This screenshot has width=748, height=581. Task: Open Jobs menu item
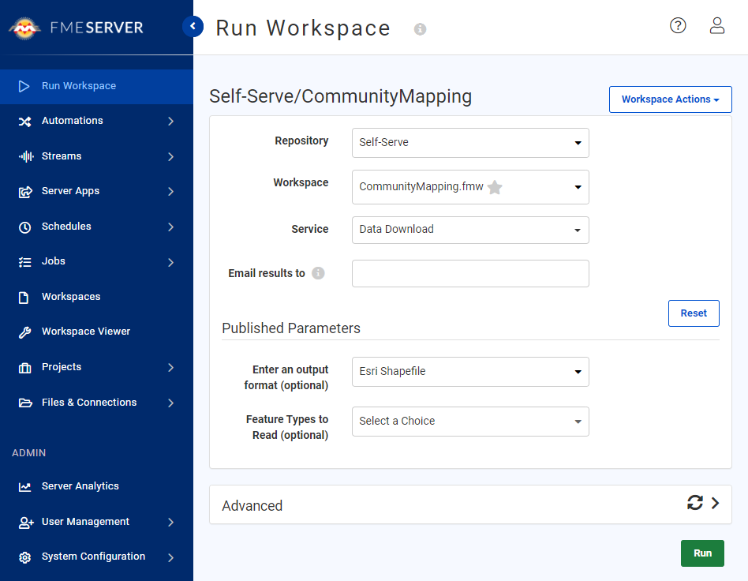pyautogui.click(x=96, y=261)
